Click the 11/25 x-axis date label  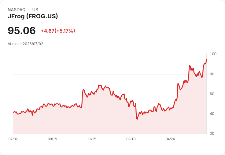[92, 139]
